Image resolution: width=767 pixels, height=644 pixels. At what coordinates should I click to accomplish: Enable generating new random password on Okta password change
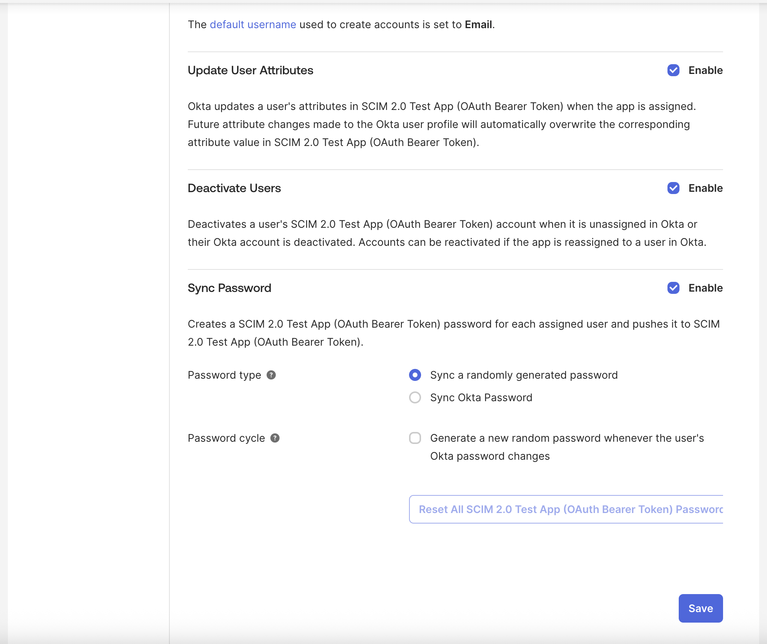click(415, 438)
